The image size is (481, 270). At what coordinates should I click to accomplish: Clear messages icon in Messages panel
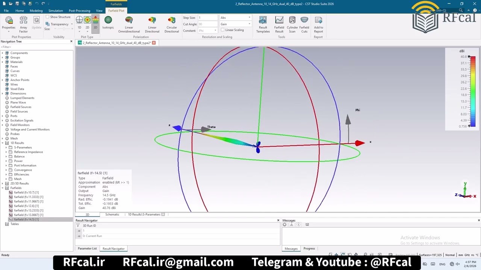click(x=285, y=225)
